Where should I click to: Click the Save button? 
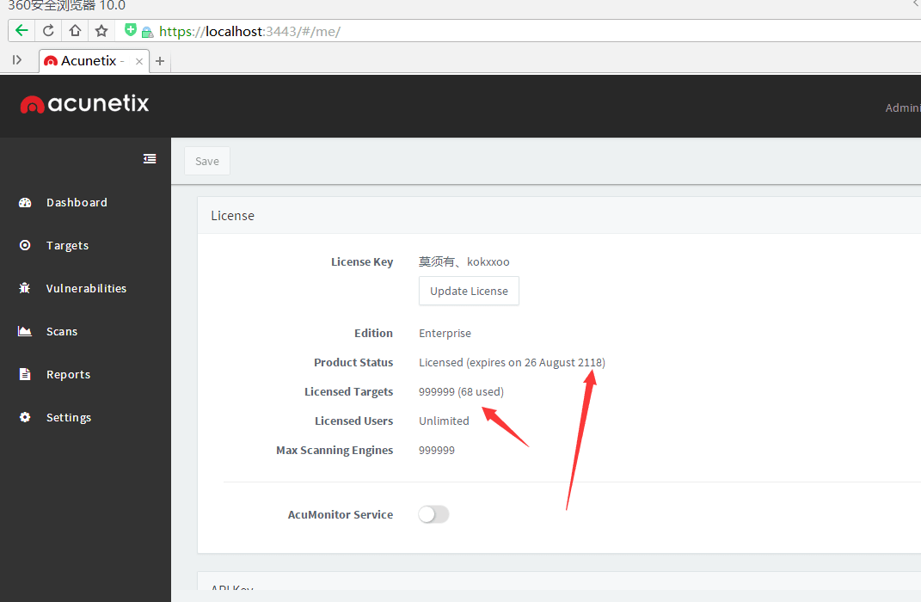pyautogui.click(x=207, y=161)
